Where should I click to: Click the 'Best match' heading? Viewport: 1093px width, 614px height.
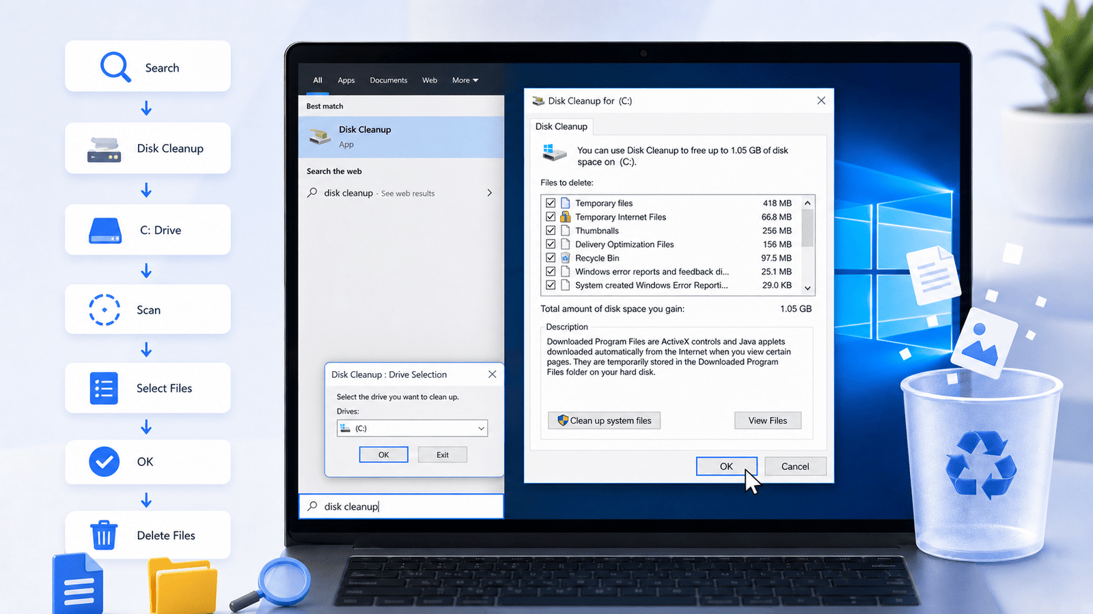pos(325,106)
